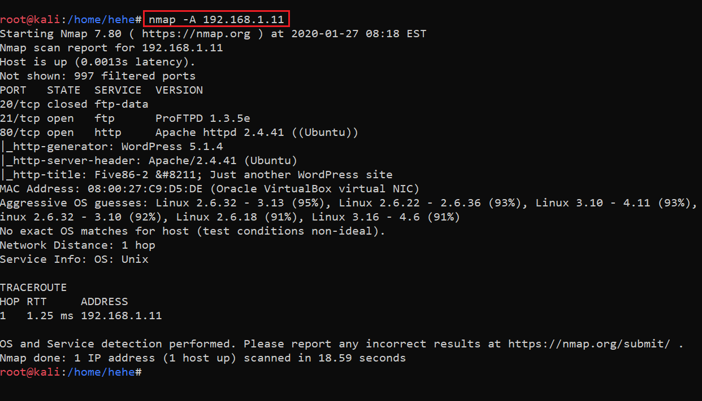Click the highlighted nmap -A command
Screen dimensions: 702x401
pyautogui.click(x=216, y=20)
